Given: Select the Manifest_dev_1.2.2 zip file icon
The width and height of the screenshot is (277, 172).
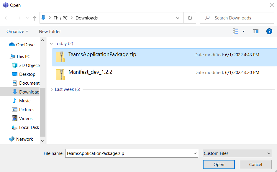Looking at the screenshot, I should (x=60, y=75).
